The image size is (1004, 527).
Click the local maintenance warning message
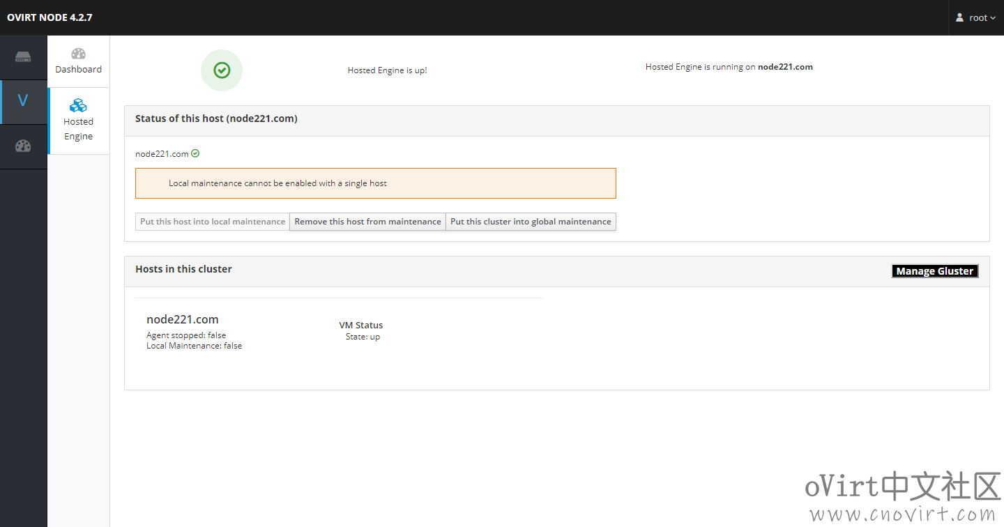[376, 183]
